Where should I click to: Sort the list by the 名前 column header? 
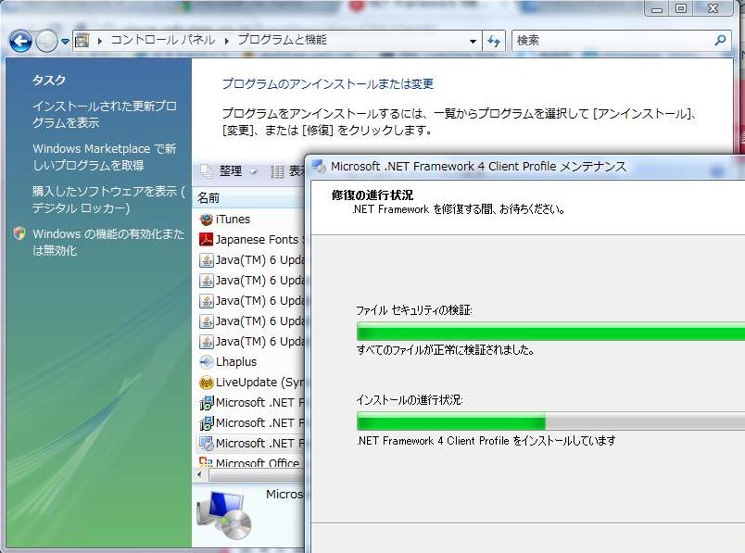pyautogui.click(x=249, y=197)
